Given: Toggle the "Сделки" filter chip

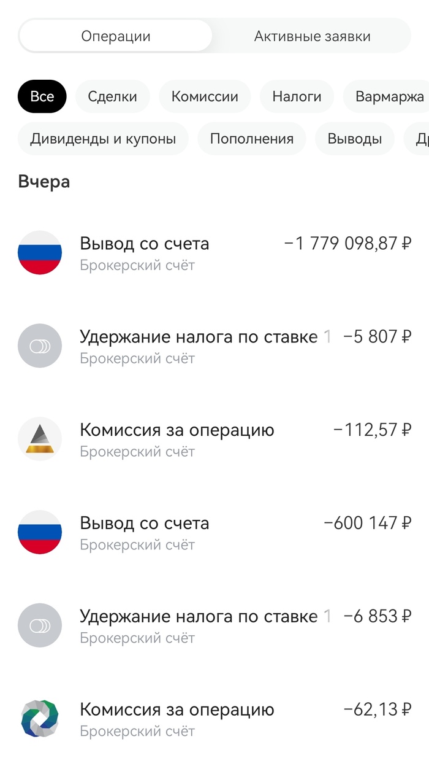Looking at the screenshot, I should click(112, 96).
